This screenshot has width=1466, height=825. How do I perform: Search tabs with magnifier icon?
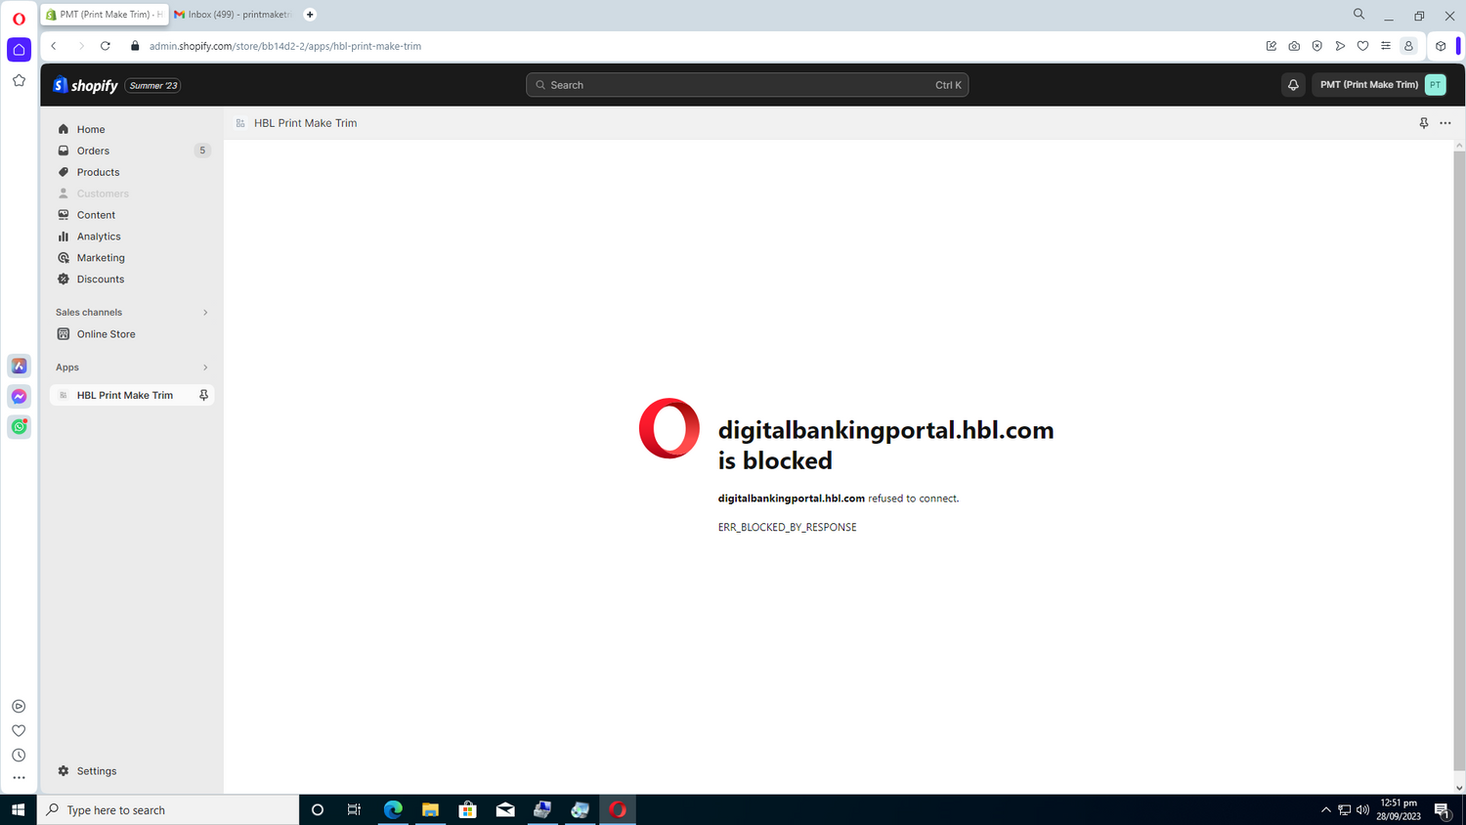tap(1358, 15)
